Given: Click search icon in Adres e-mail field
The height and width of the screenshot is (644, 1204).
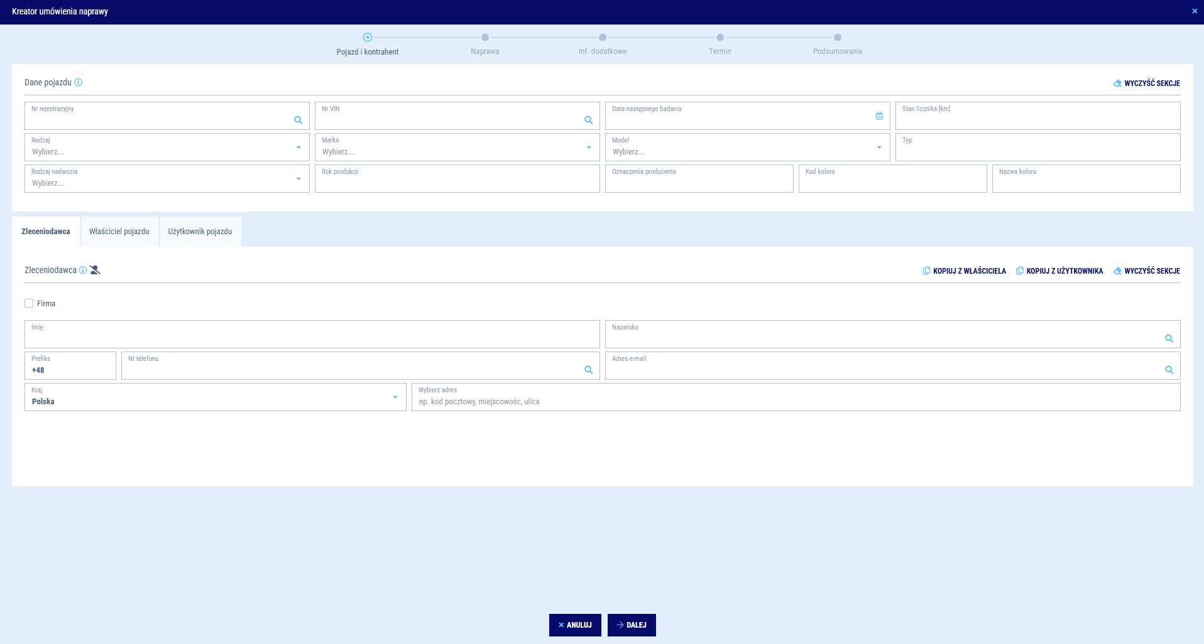Looking at the screenshot, I should 1169,370.
